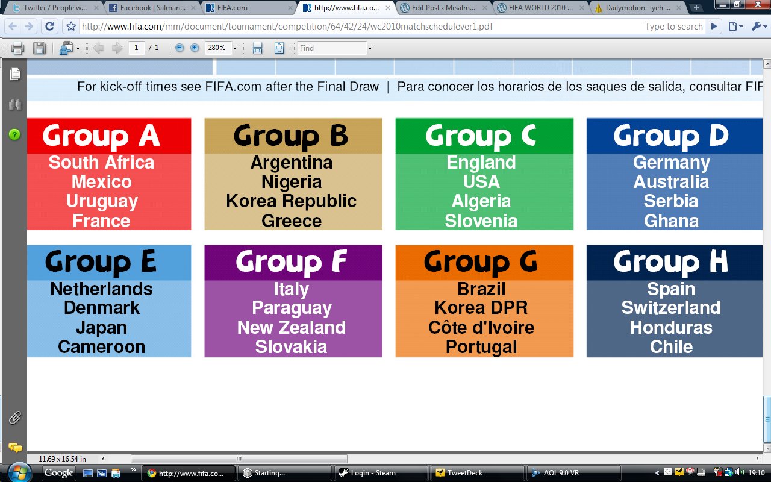Mute audio via the volume tray icon

740,471
